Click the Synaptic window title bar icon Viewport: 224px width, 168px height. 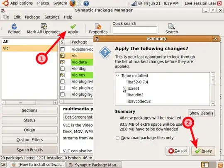(3, 10)
